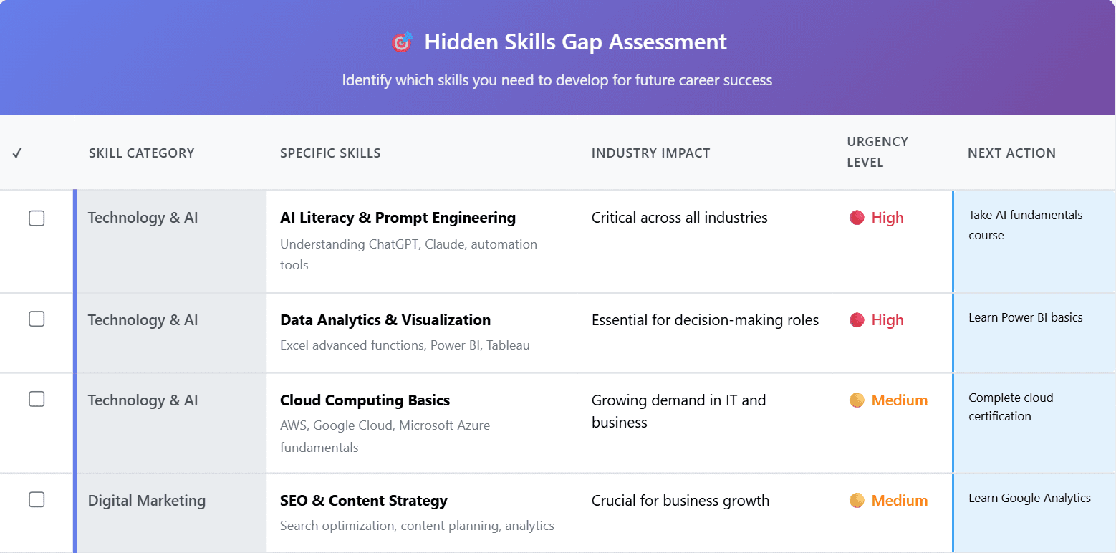Select the Technology & AI cell in the first row

[x=143, y=218]
